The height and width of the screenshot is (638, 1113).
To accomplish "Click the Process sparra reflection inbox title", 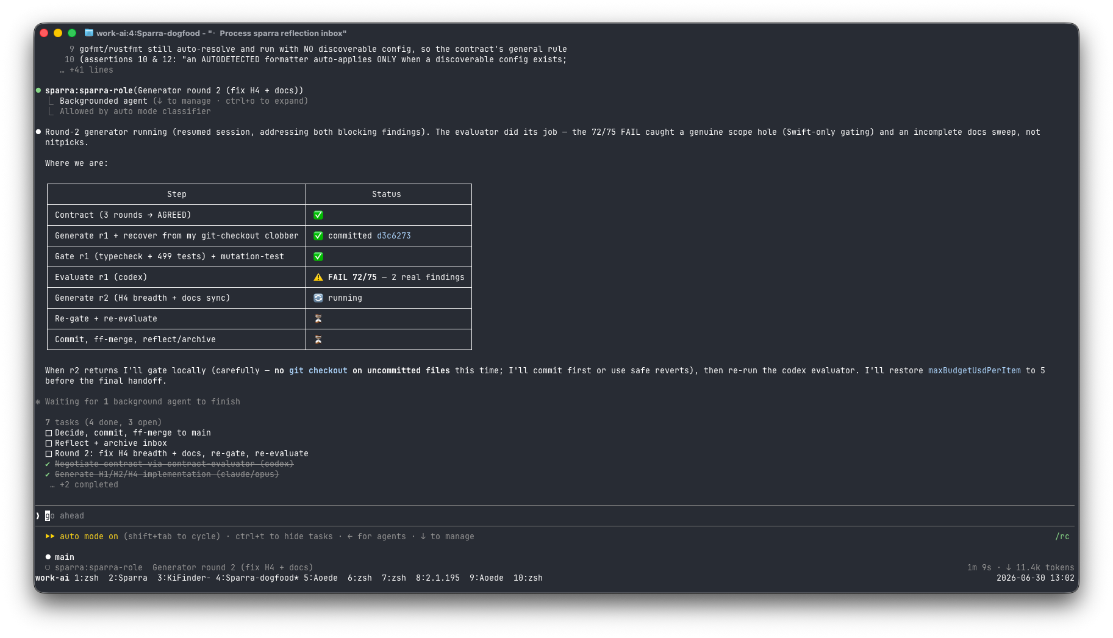I will point(283,33).
